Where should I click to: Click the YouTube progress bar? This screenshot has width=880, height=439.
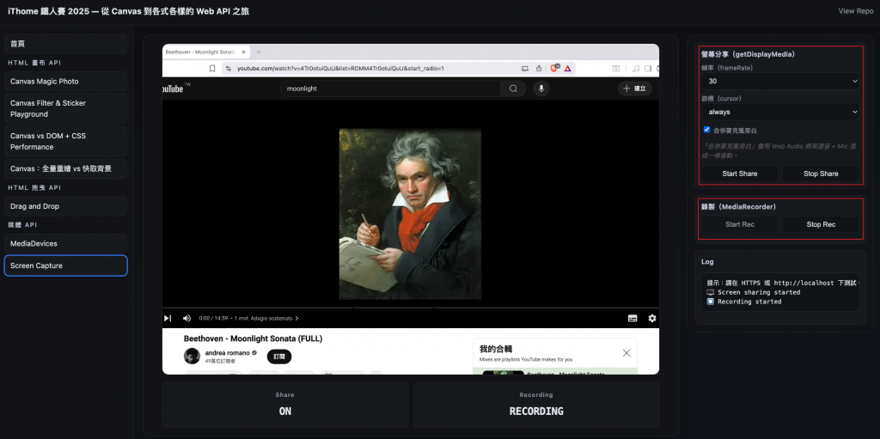(x=410, y=308)
